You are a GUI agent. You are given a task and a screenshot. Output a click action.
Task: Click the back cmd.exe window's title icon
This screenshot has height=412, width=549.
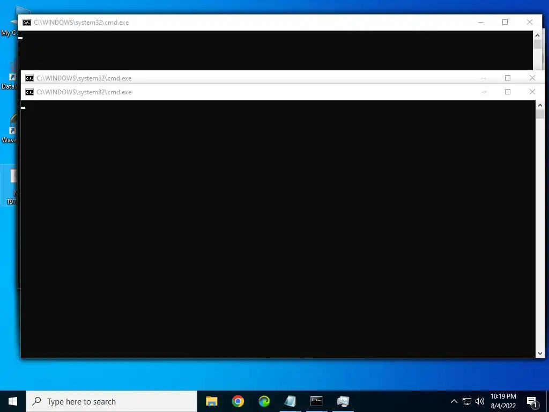pos(27,23)
